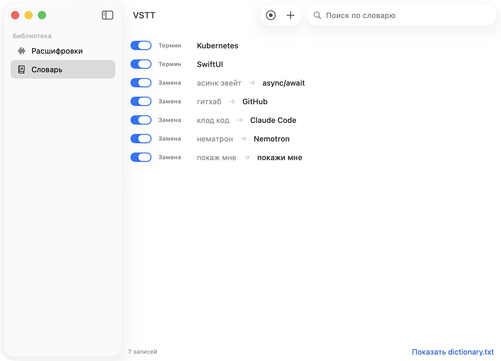Click the 7 записей count label
This screenshot has width=501, height=361.
[x=143, y=352]
